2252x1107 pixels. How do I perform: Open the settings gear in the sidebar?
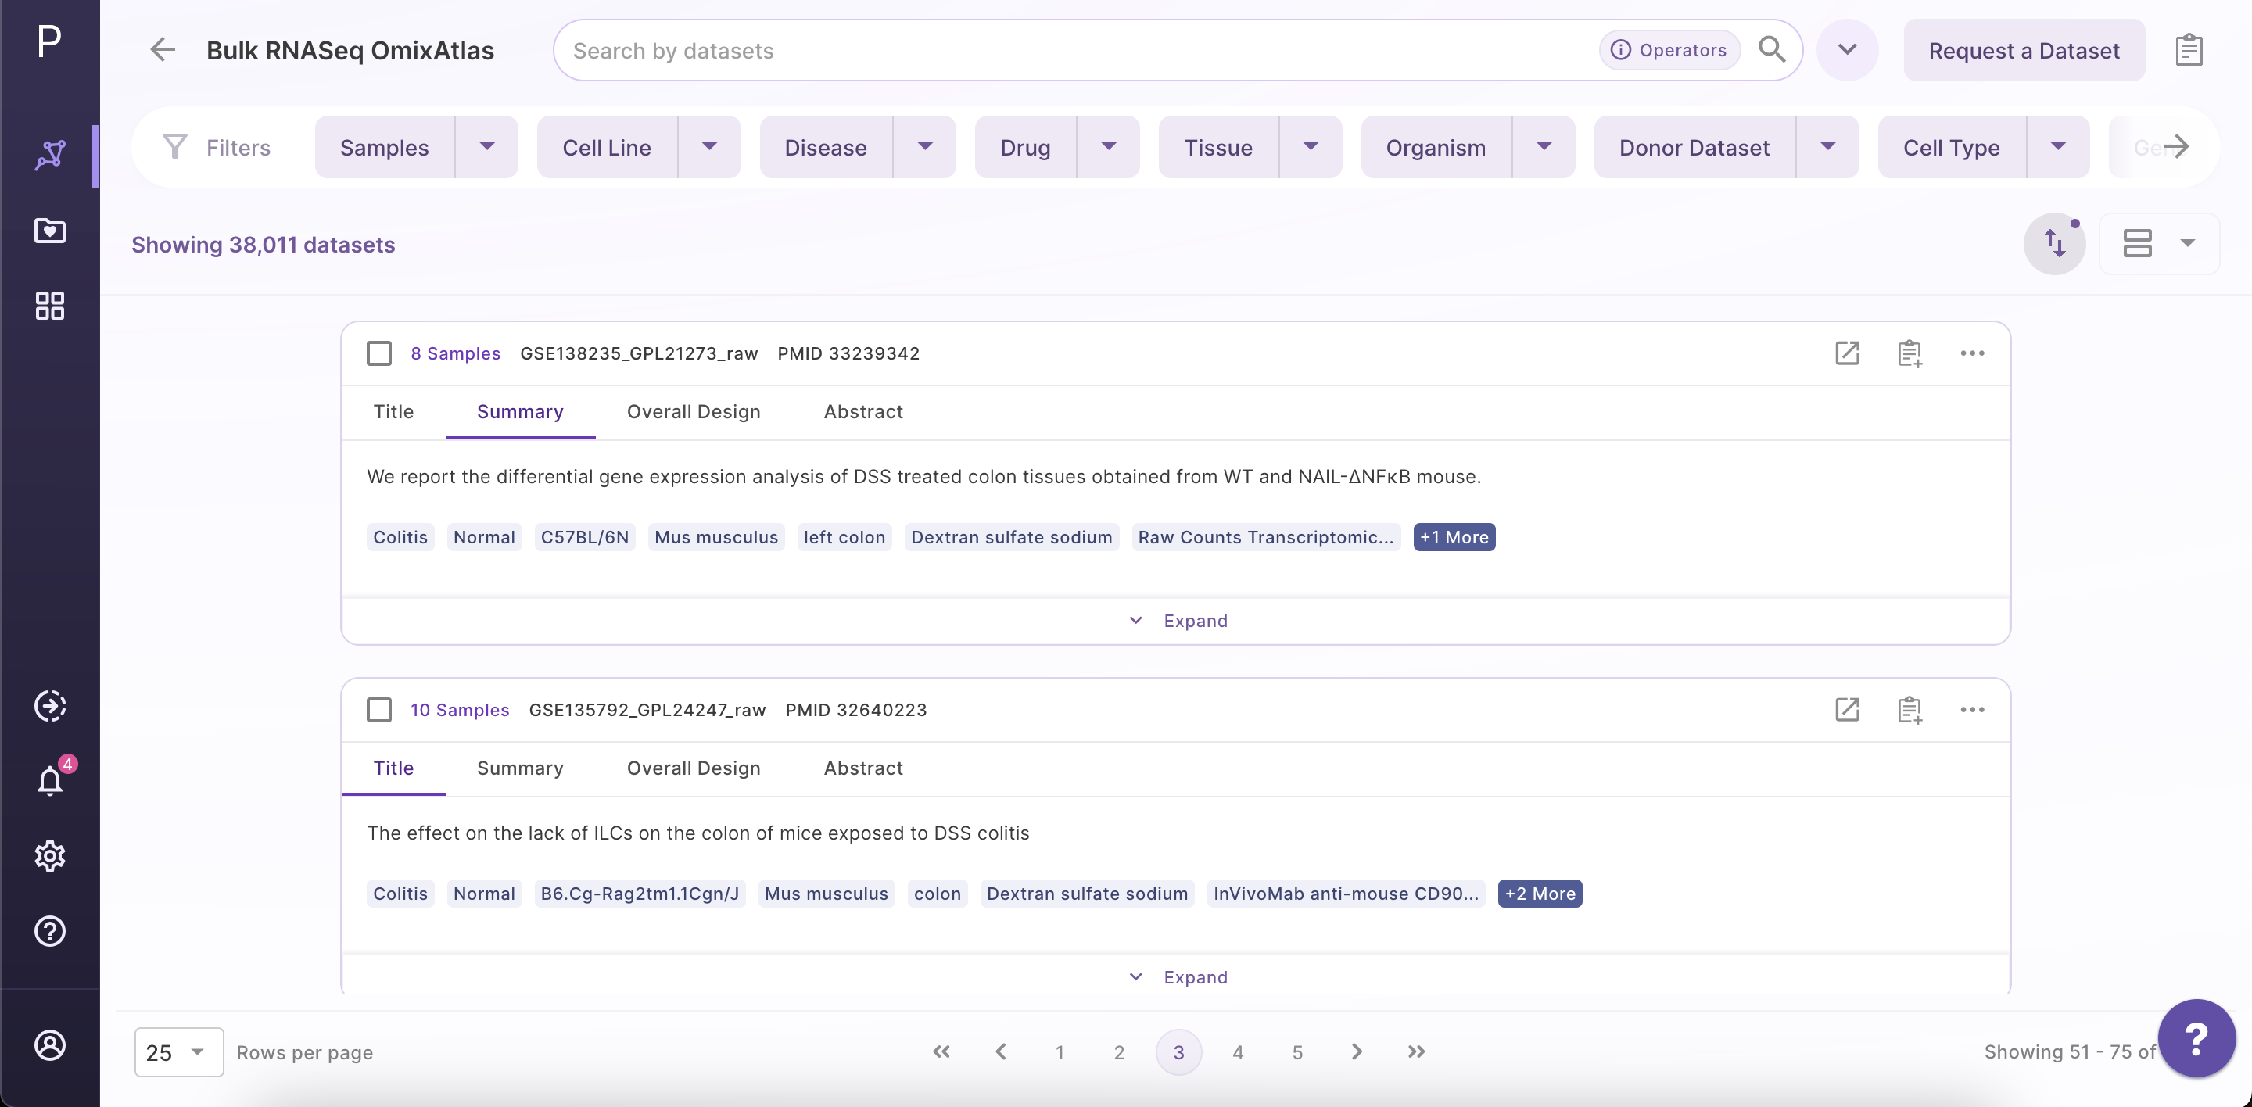50,855
